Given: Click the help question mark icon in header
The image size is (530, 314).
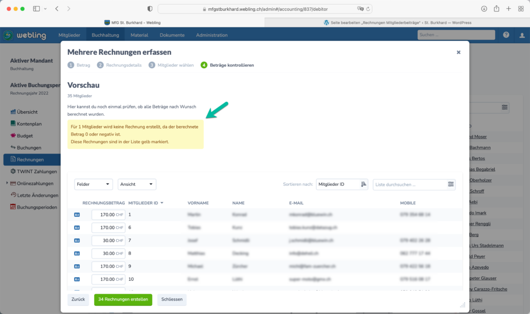Looking at the screenshot, I should (506, 35).
